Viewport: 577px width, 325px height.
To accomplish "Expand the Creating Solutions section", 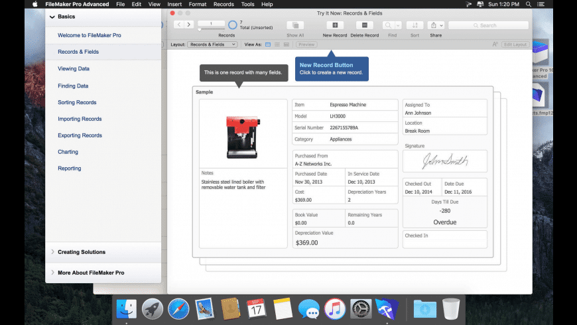I will coord(52,252).
